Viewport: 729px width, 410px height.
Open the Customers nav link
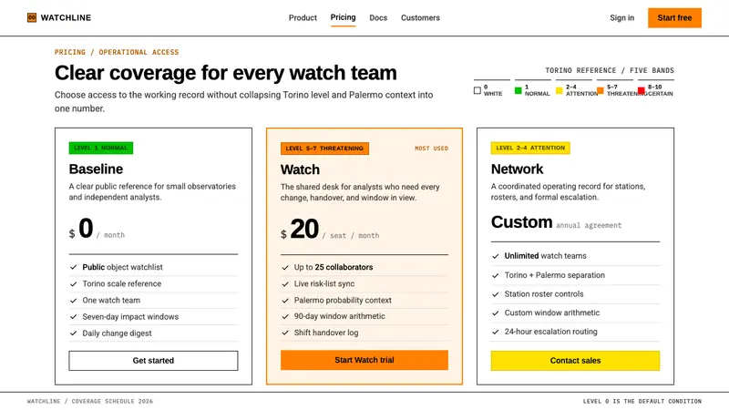420,17
